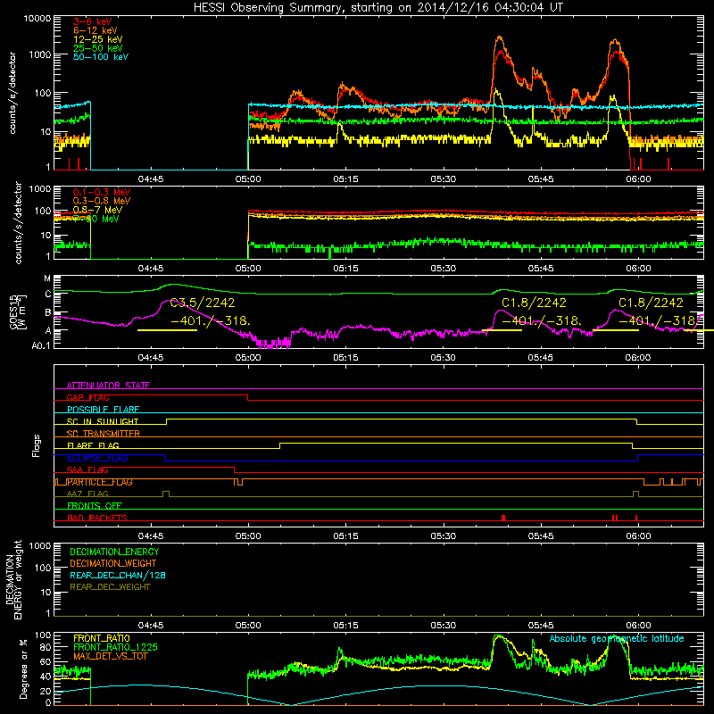Image resolution: width=714 pixels, height=714 pixels.
Task: Click the 0.1-0.3 MeV legend label
Action: [102, 192]
